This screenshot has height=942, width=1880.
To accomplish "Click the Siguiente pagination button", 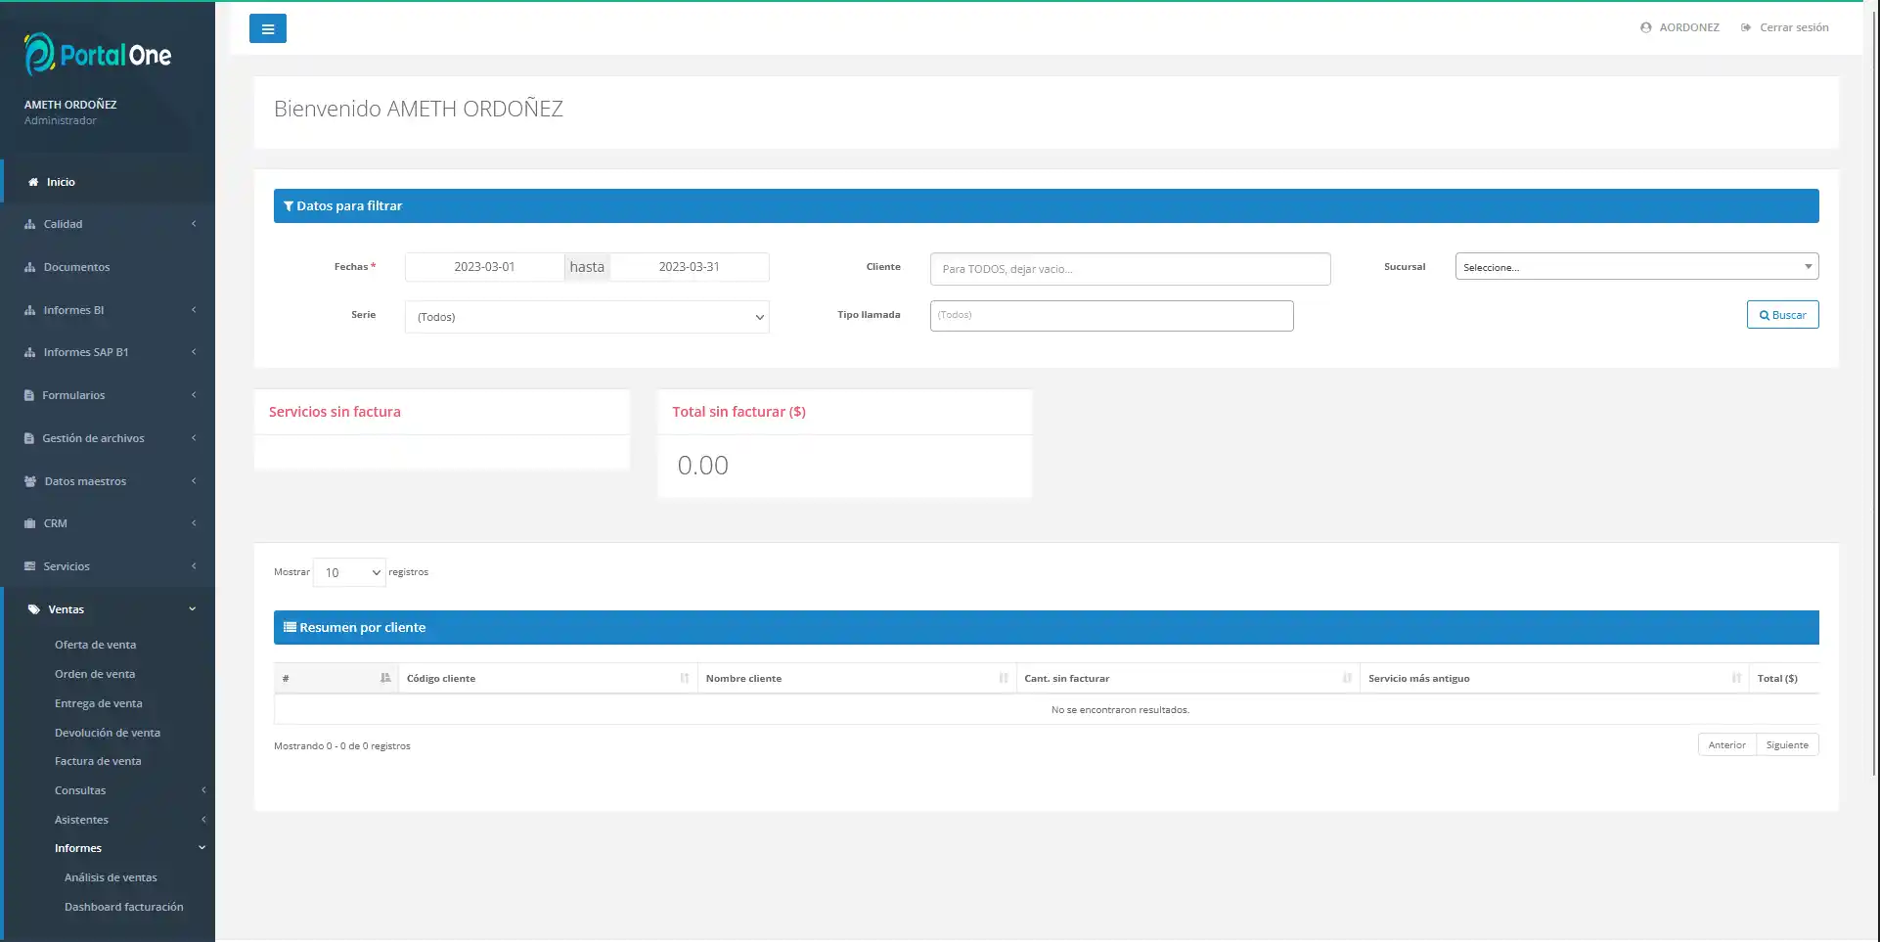I will click(1786, 745).
